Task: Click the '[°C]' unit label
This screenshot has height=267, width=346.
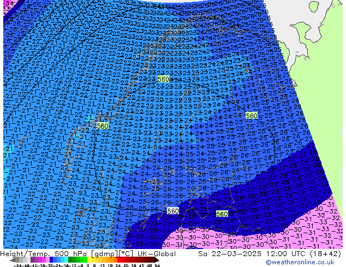Action: coord(126,254)
